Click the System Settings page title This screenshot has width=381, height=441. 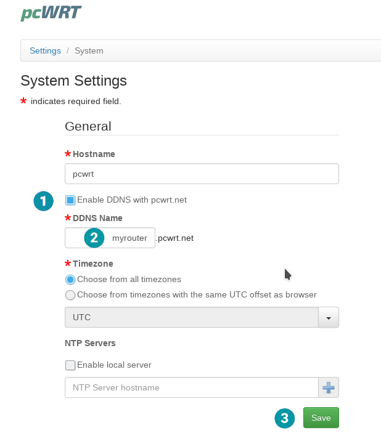(73, 81)
